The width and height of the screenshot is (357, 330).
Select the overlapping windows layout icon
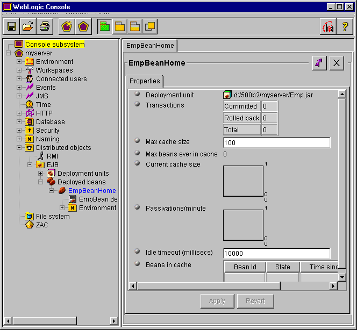tap(150, 27)
